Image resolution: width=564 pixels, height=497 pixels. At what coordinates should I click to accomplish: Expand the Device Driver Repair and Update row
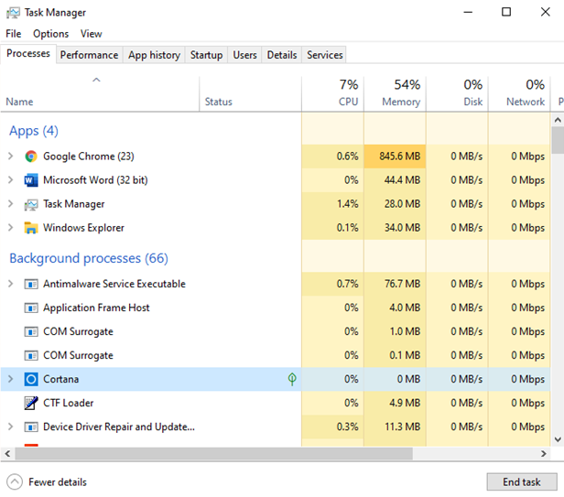tap(10, 427)
